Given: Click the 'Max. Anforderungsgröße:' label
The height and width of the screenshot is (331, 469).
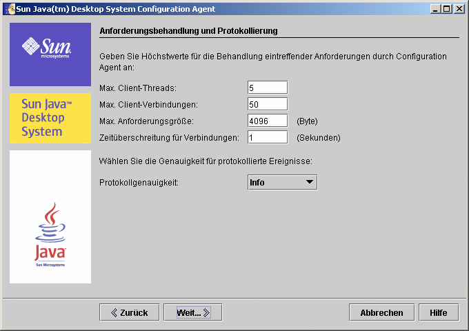Looking at the screenshot, I should (x=146, y=121).
